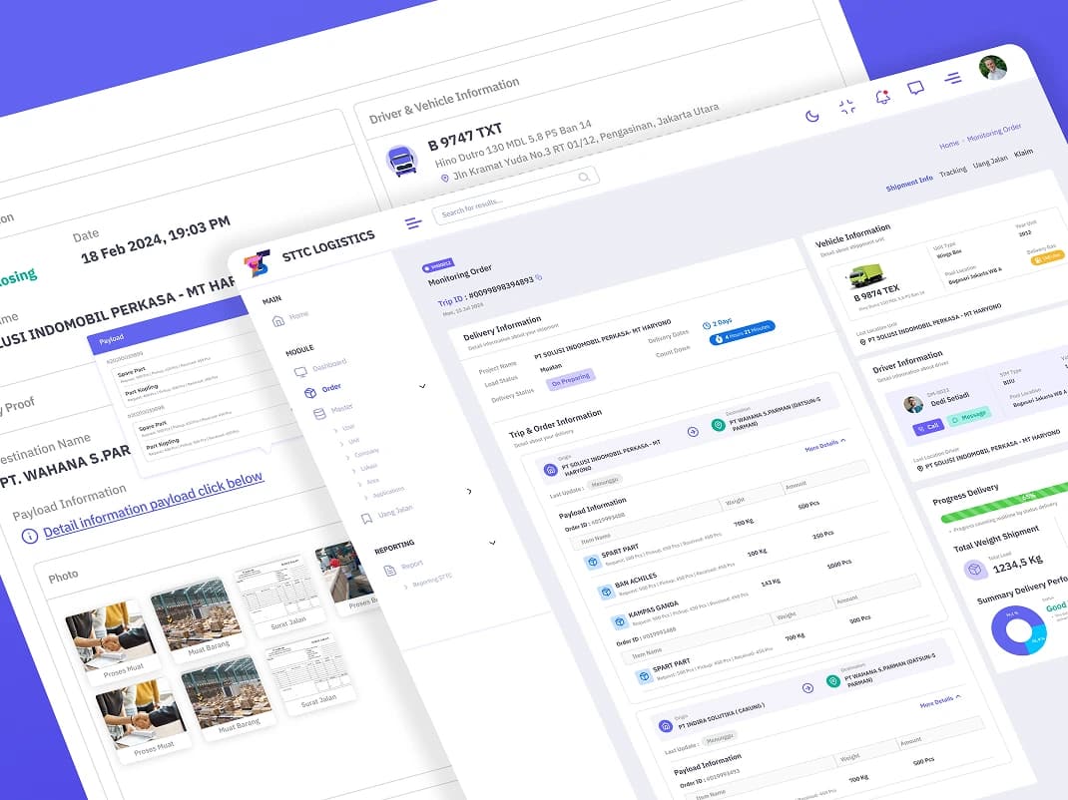Click the On Preparing status badge

[x=571, y=378]
